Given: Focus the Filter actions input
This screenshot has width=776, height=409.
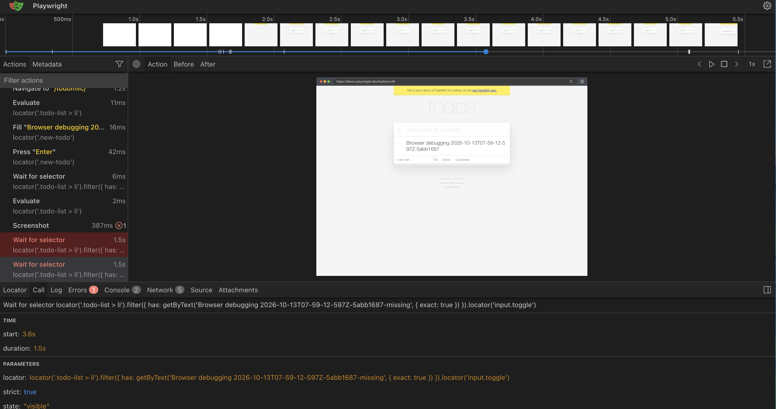Looking at the screenshot, I should coord(64,80).
